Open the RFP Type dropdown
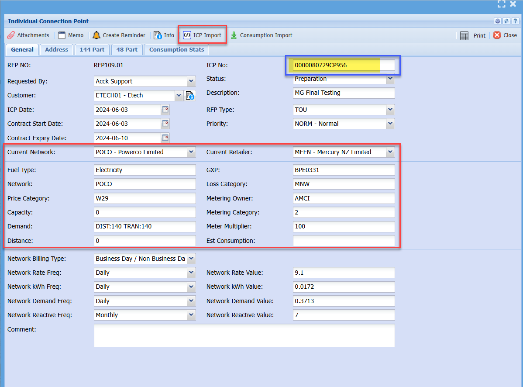Screen dimensions: 523x387 (390, 110)
